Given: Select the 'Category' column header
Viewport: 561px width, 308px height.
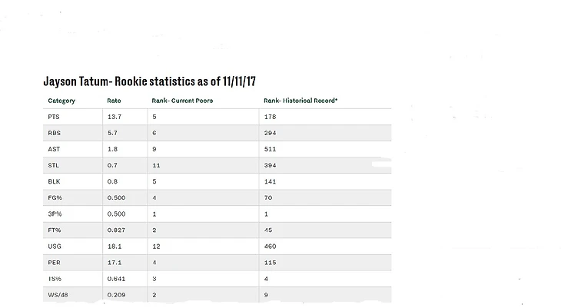Looking at the screenshot, I should point(61,101).
